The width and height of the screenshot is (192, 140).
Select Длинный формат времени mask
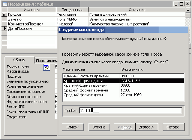123,76
